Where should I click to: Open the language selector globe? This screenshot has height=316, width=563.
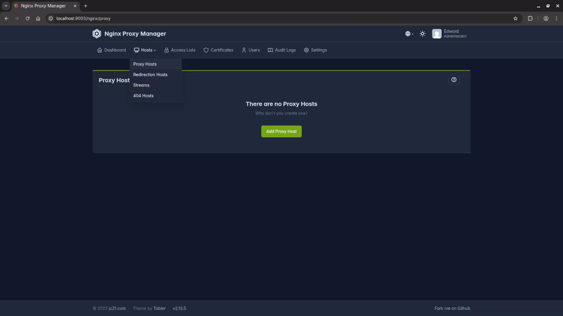(408, 33)
